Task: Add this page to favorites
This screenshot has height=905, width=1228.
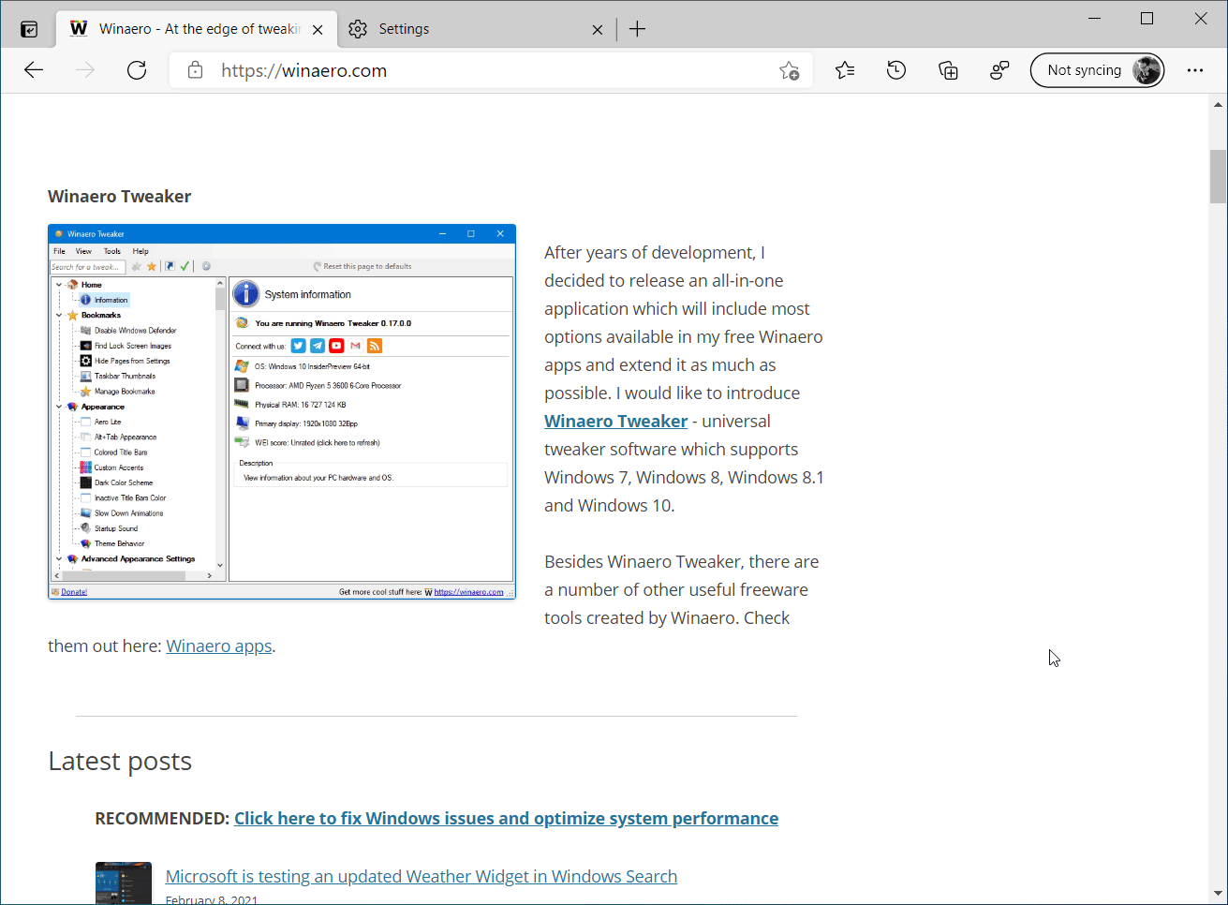Action: tap(790, 70)
